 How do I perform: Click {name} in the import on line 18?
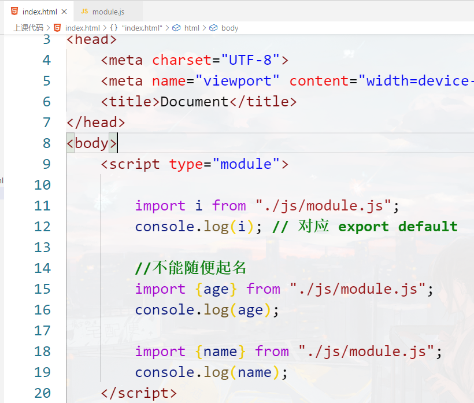(x=220, y=352)
